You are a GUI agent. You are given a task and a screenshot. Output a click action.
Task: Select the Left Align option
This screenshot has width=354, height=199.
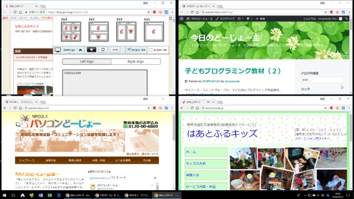pos(87,61)
